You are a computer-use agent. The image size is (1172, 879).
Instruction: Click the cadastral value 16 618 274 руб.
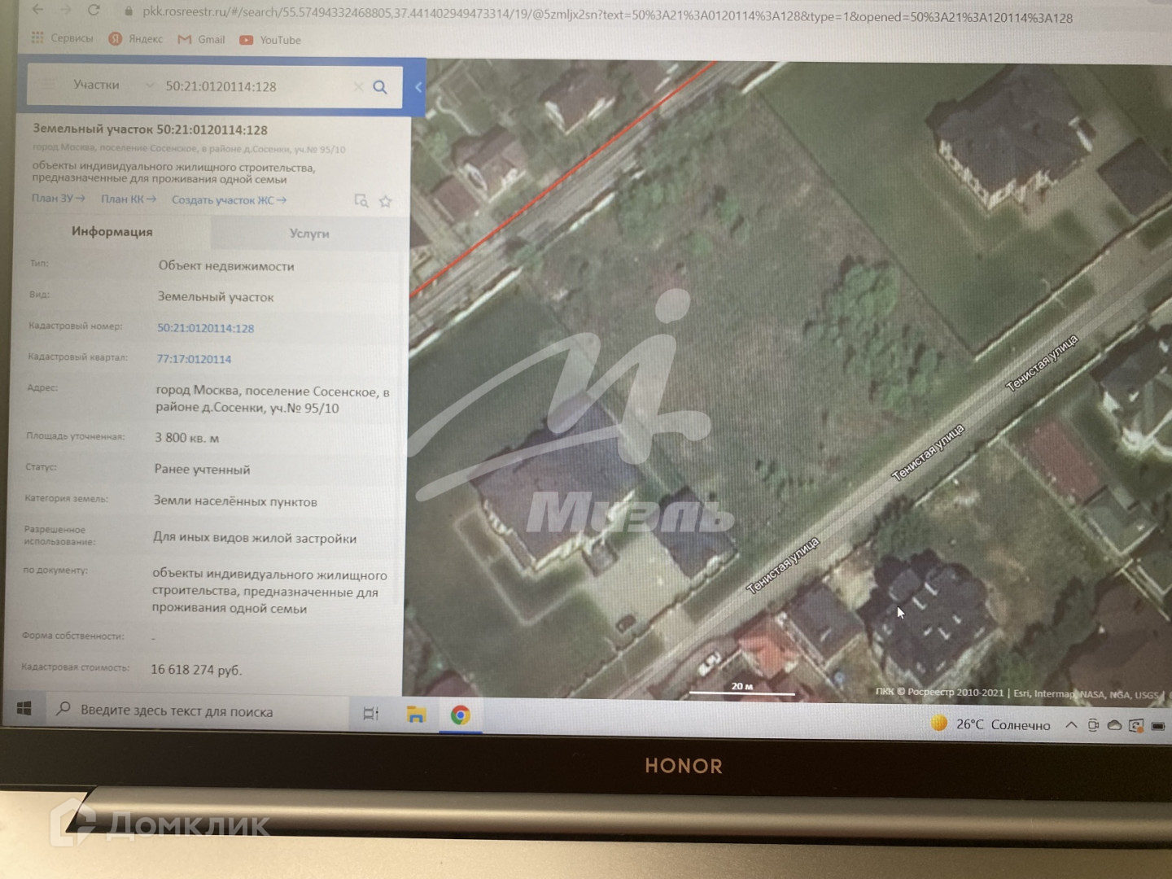tap(196, 670)
